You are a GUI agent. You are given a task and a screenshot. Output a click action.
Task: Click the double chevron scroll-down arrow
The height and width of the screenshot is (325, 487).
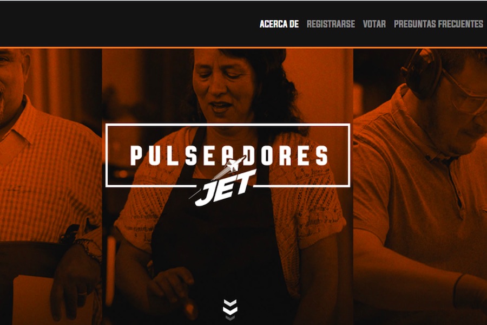pyautogui.click(x=230, y=310)
